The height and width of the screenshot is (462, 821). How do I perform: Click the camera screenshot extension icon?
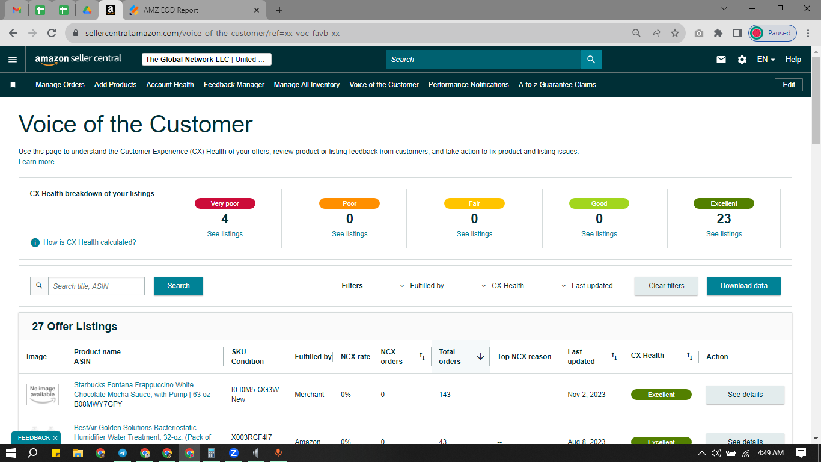pos(698,33)
